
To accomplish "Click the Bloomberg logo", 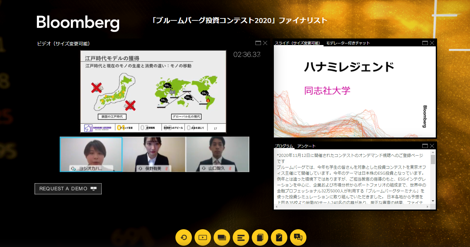I will [x=78, y=23].
